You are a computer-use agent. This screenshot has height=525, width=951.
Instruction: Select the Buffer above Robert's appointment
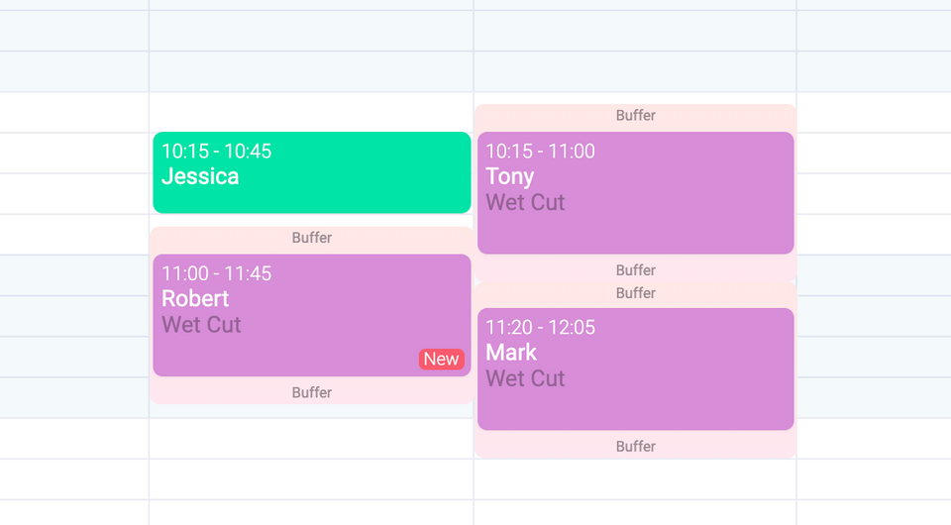(x=311, y=238)
